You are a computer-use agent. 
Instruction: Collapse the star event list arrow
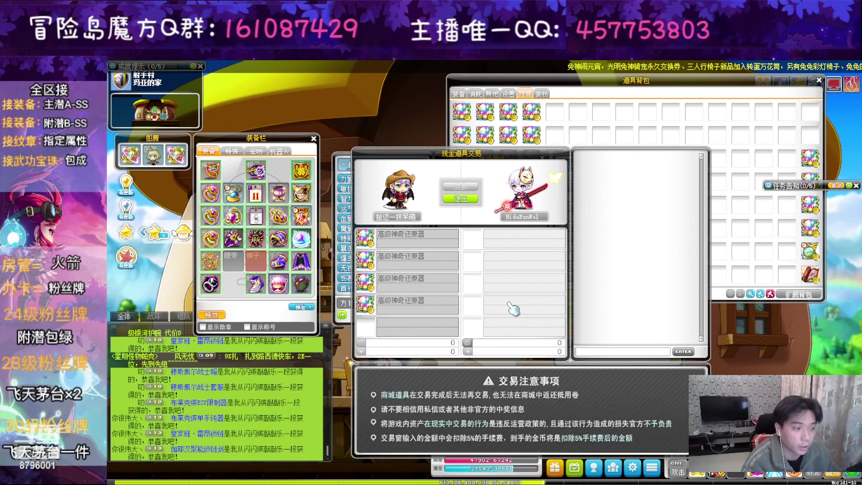point(143,232)
